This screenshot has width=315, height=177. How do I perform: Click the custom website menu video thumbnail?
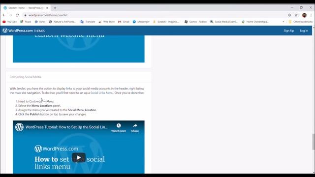[x=79, y=49]
